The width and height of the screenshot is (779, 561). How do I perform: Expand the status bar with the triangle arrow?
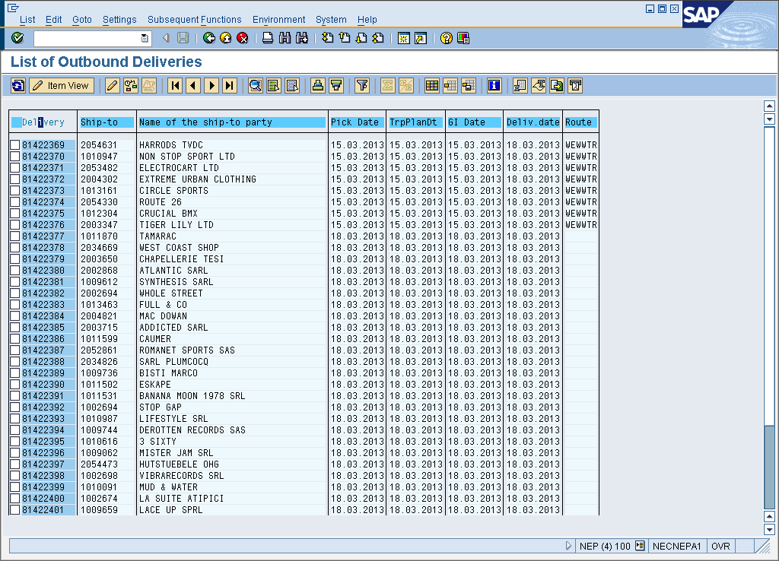[568, 546]
